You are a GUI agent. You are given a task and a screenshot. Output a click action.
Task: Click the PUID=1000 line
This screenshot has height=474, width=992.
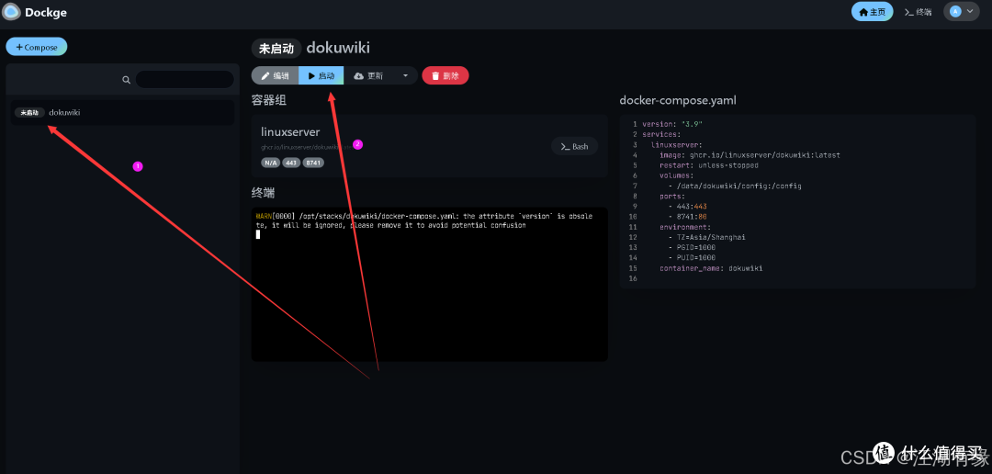692,257
